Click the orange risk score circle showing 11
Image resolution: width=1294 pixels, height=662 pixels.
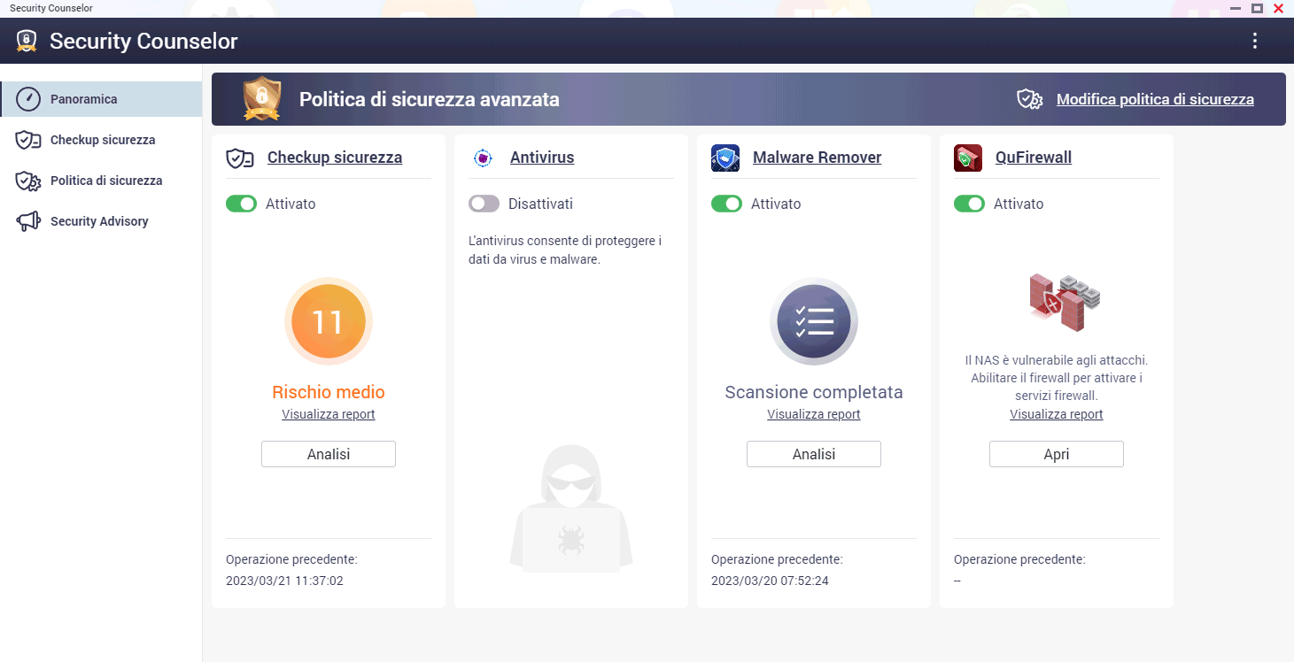(x=329, y=322)
